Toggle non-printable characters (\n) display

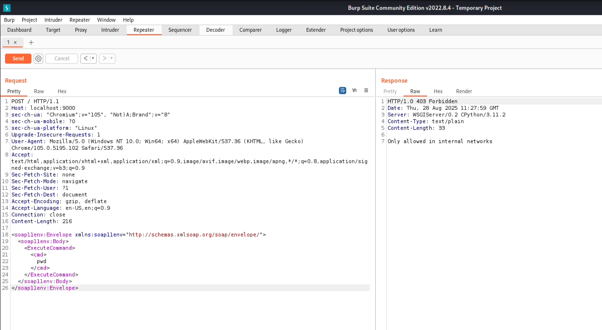tap(354, 90)
